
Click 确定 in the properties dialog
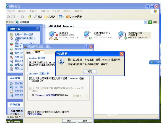coord(69,121)
